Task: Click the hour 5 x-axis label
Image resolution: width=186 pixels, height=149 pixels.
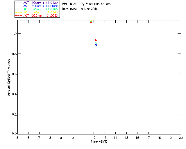Action: pyautogui.click(x=17, y=138)
